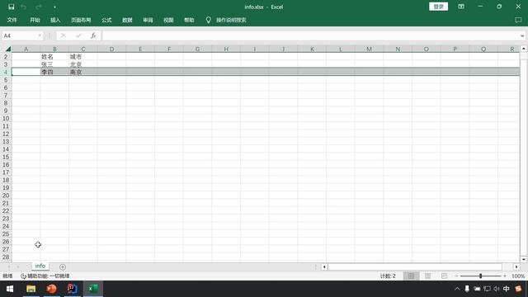Expand the Name Box dropdown arrow

[40, 35]
